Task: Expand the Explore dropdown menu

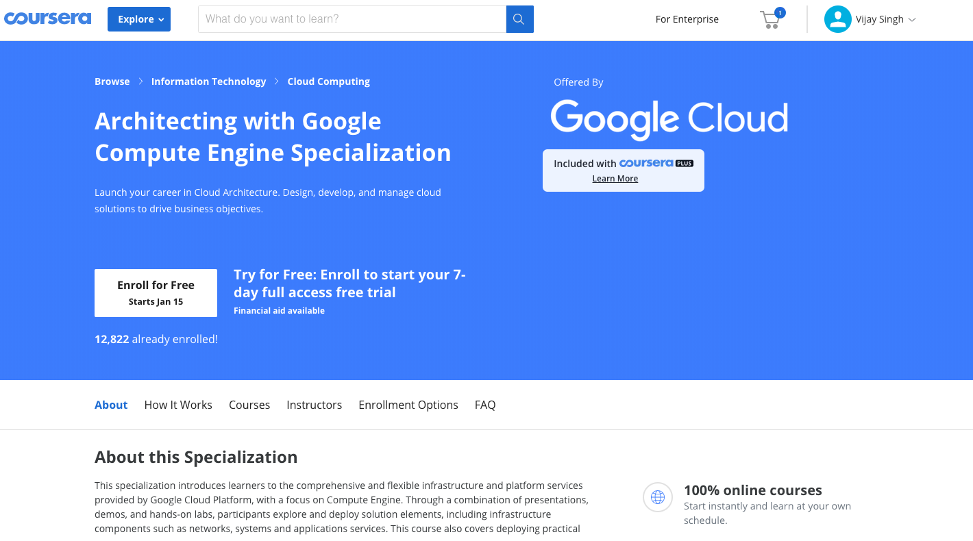Action: tap(139, 19)
